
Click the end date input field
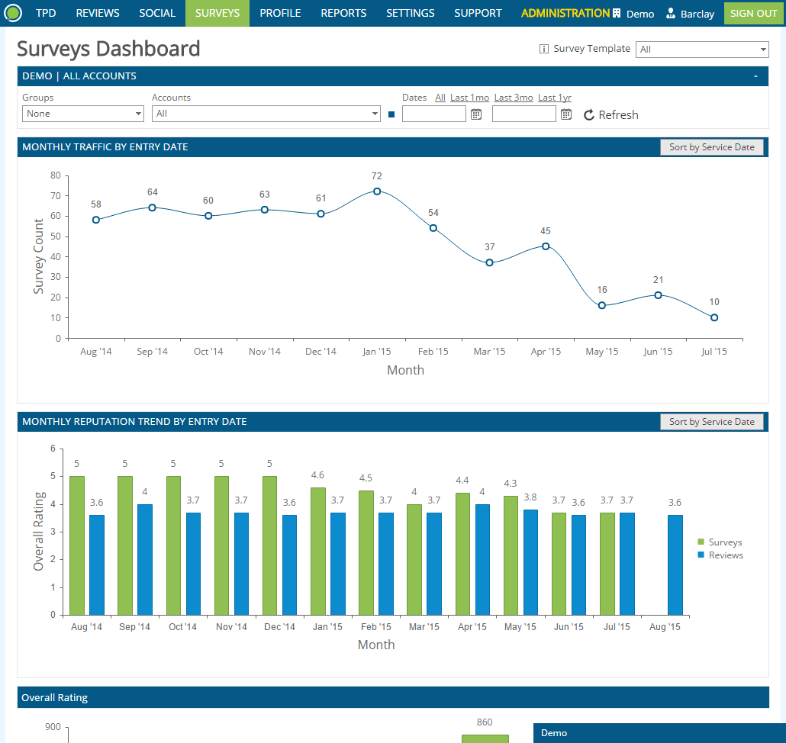click(523, 114)
